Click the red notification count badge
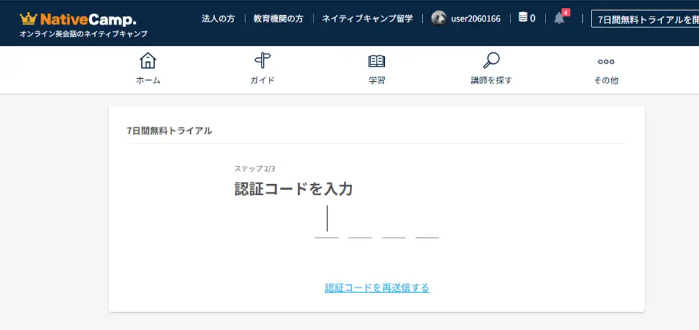Image resolution: width=699 pixels, height=330 pixels. point(566,12)
